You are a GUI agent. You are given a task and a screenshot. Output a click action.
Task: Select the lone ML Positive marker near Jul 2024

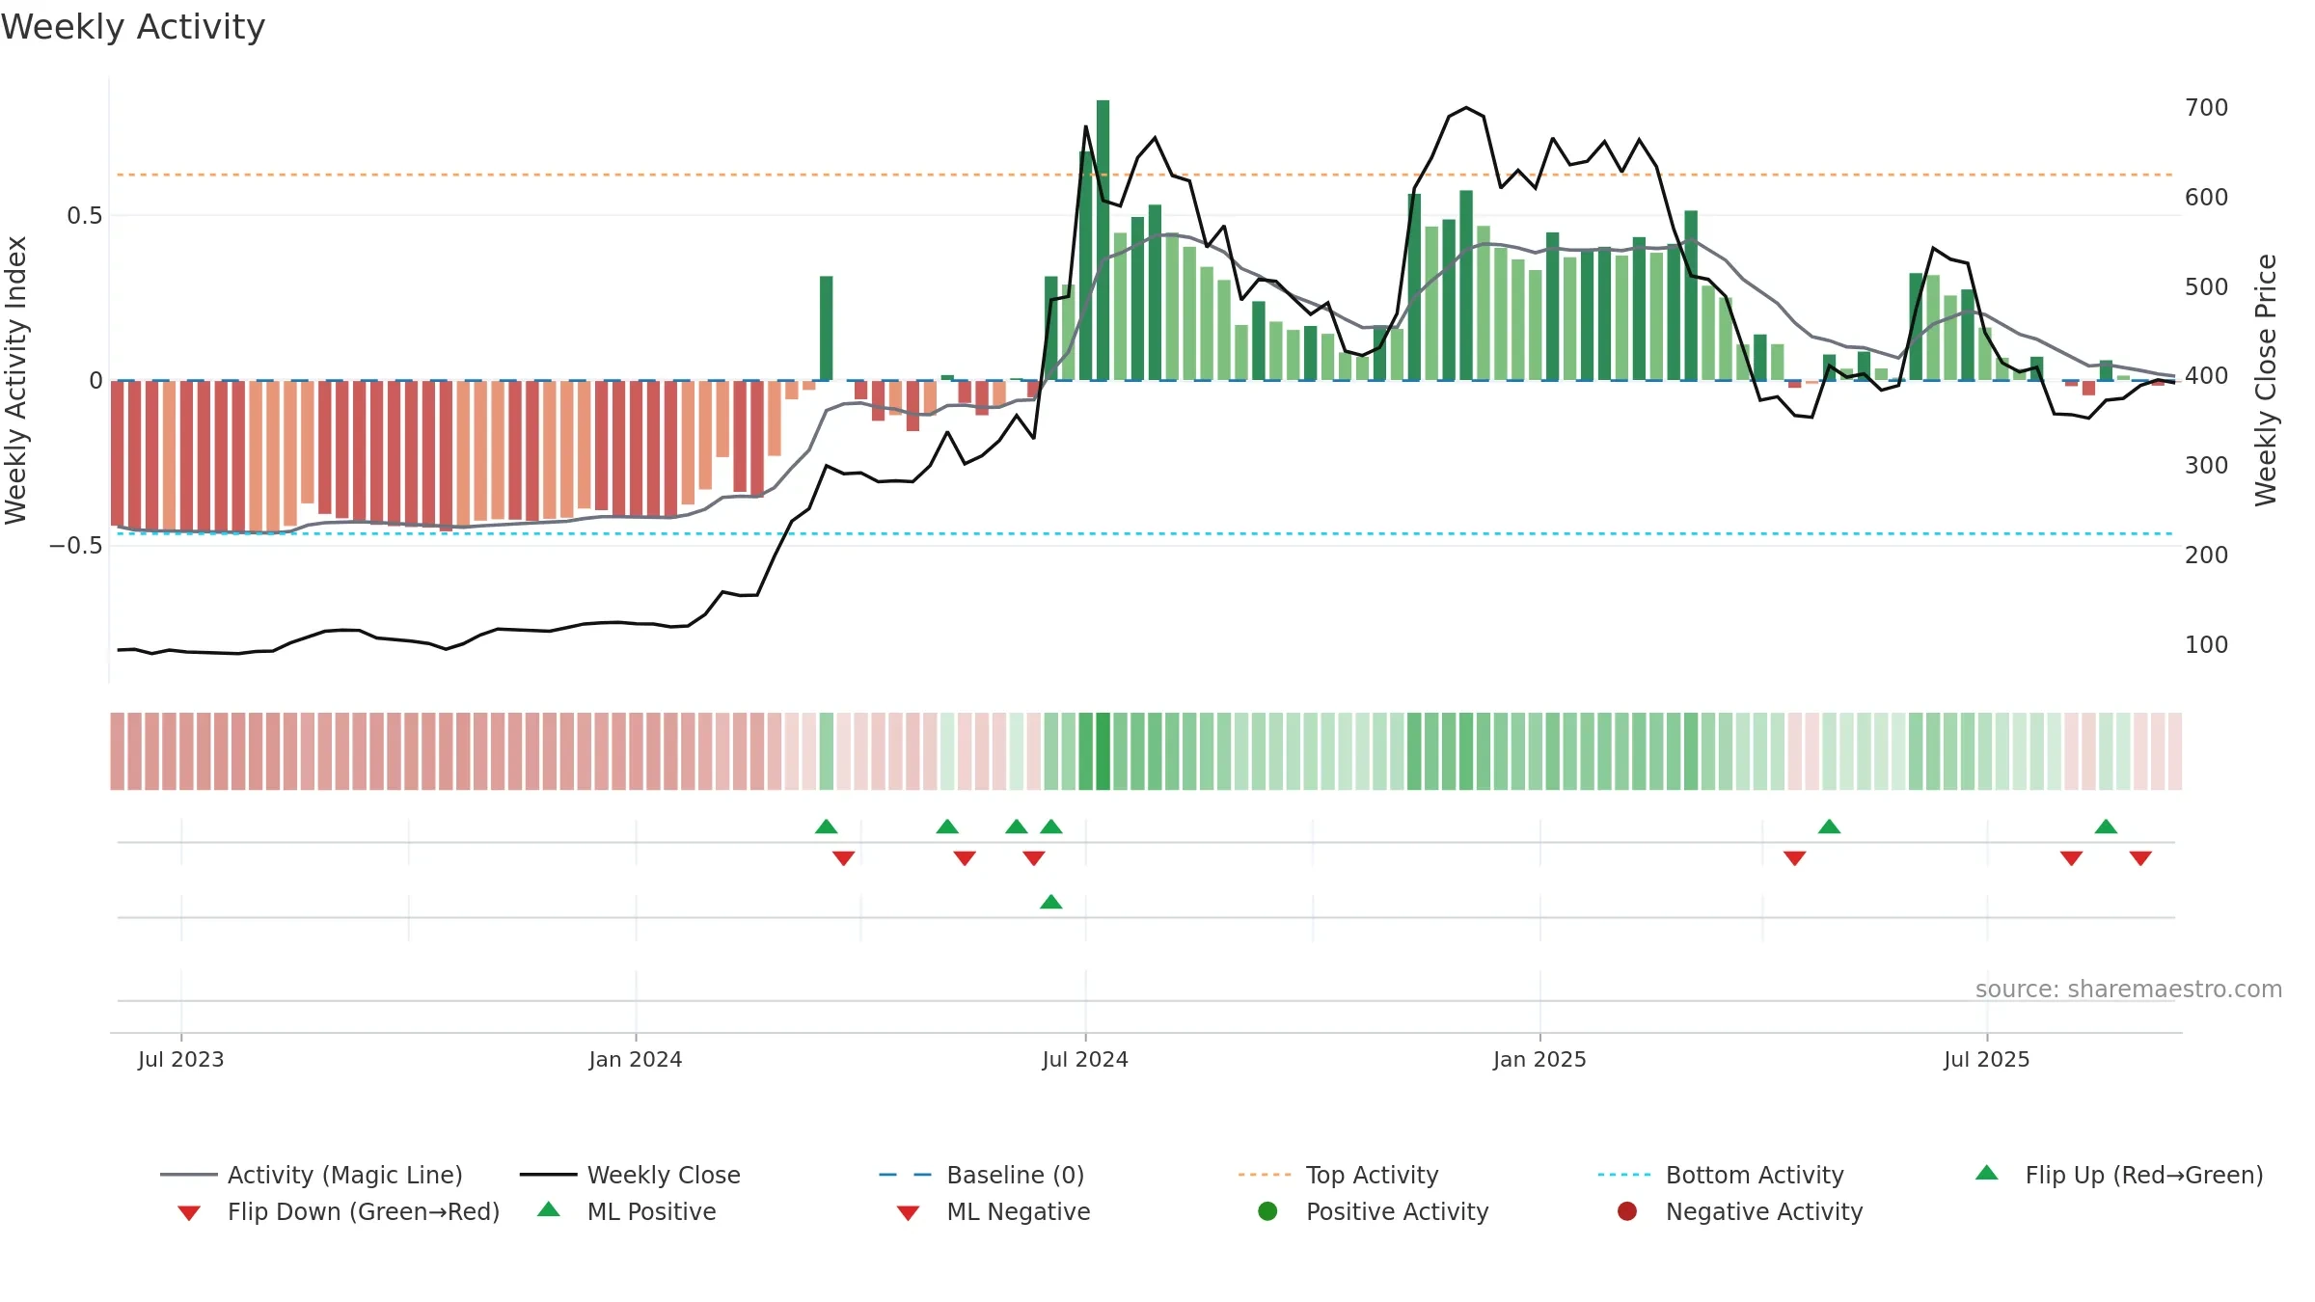pos(1051,902)
